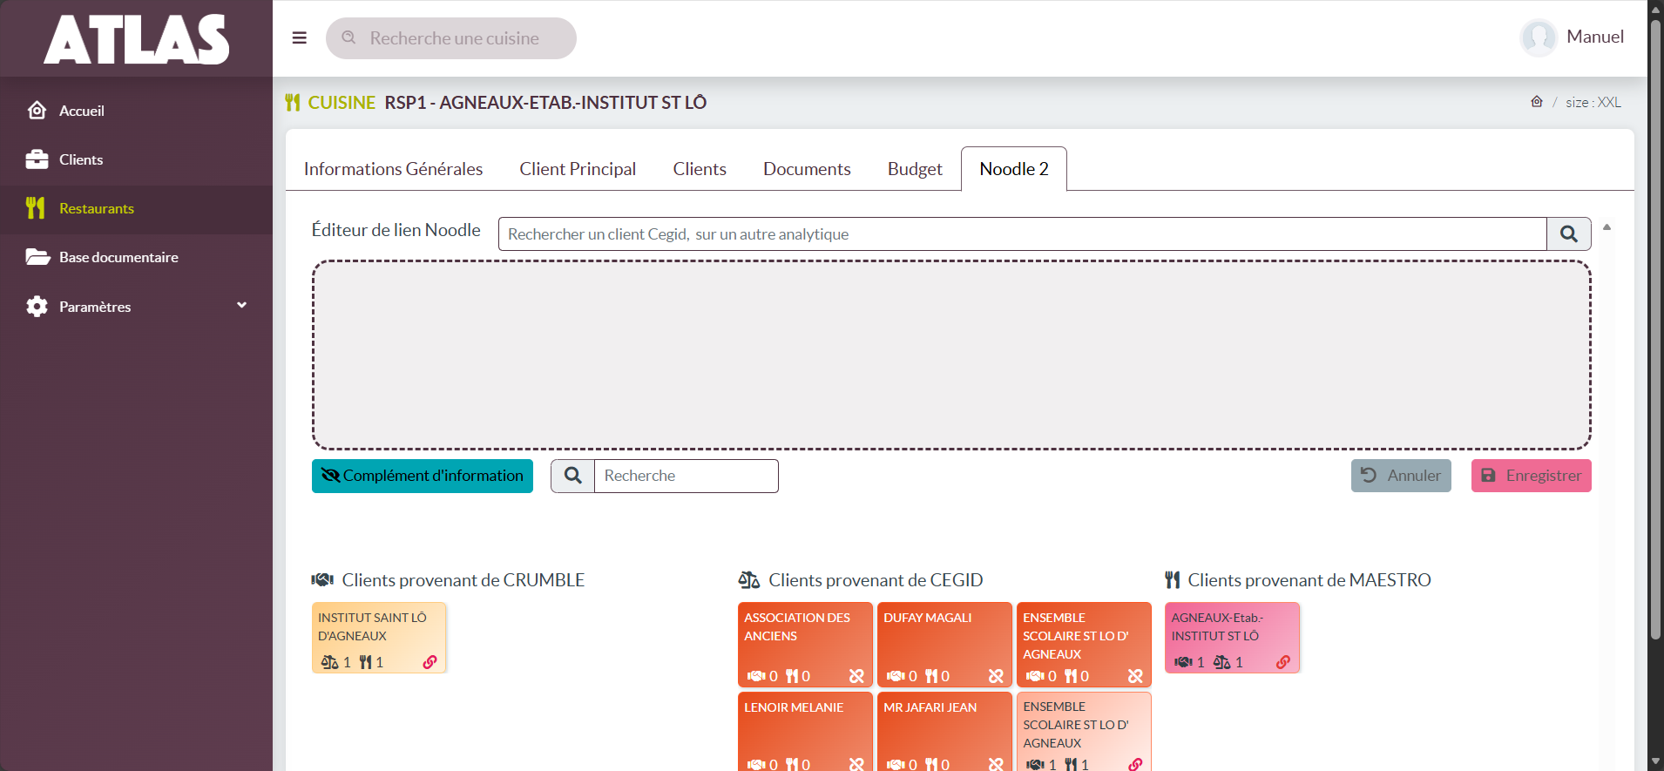Focus the Recherche filter field
This screenshot has width=1664, height=771.
pos(687,476)
